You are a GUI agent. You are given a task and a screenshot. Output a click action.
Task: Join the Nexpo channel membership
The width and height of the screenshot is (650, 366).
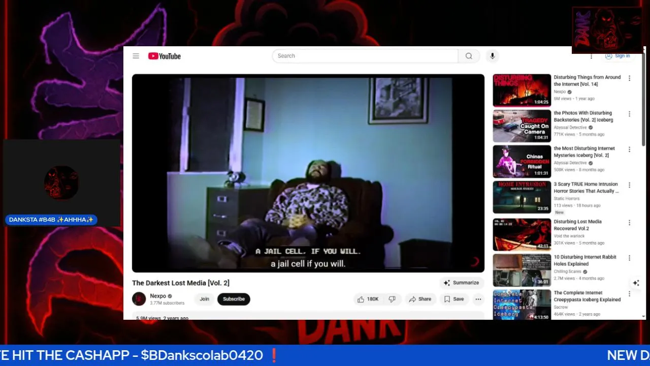tap(204, 299)
